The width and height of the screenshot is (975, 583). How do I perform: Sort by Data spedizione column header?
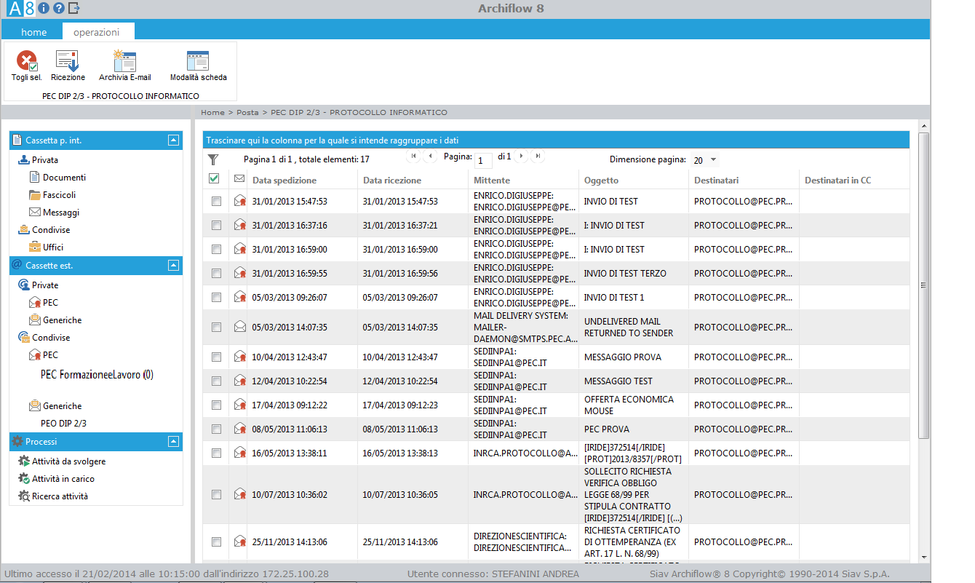[284, 180]
